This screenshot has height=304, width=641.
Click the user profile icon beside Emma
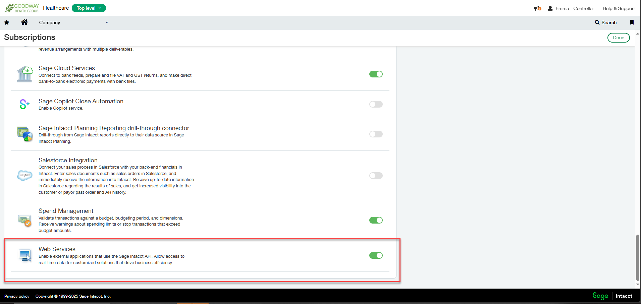[550, 8]
